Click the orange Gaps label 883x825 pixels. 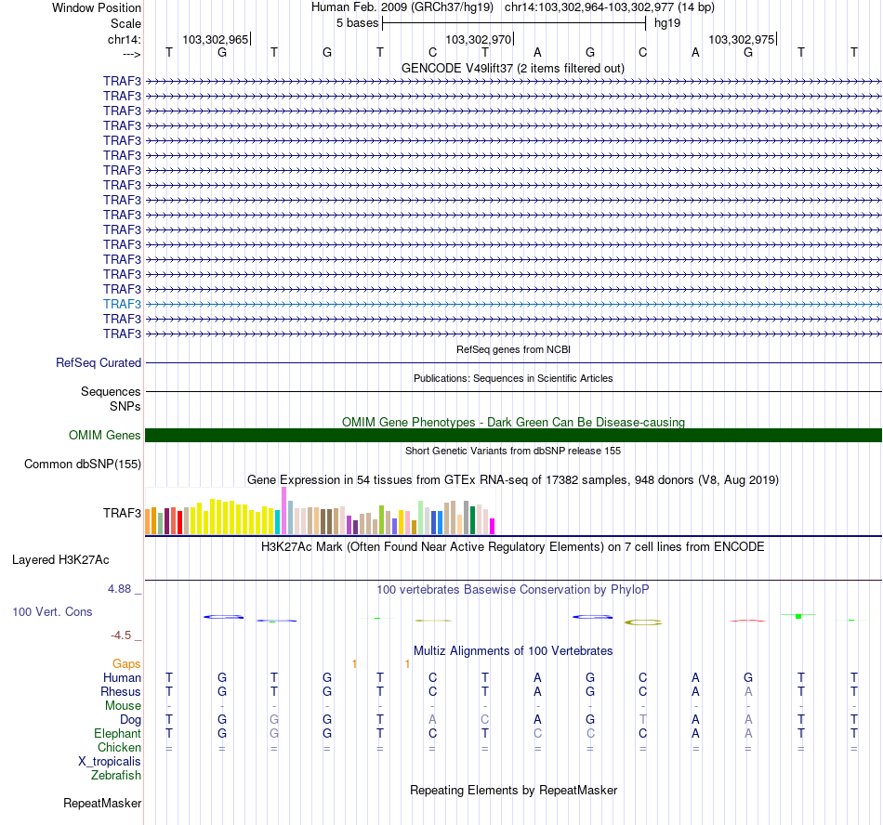[126, 664]
